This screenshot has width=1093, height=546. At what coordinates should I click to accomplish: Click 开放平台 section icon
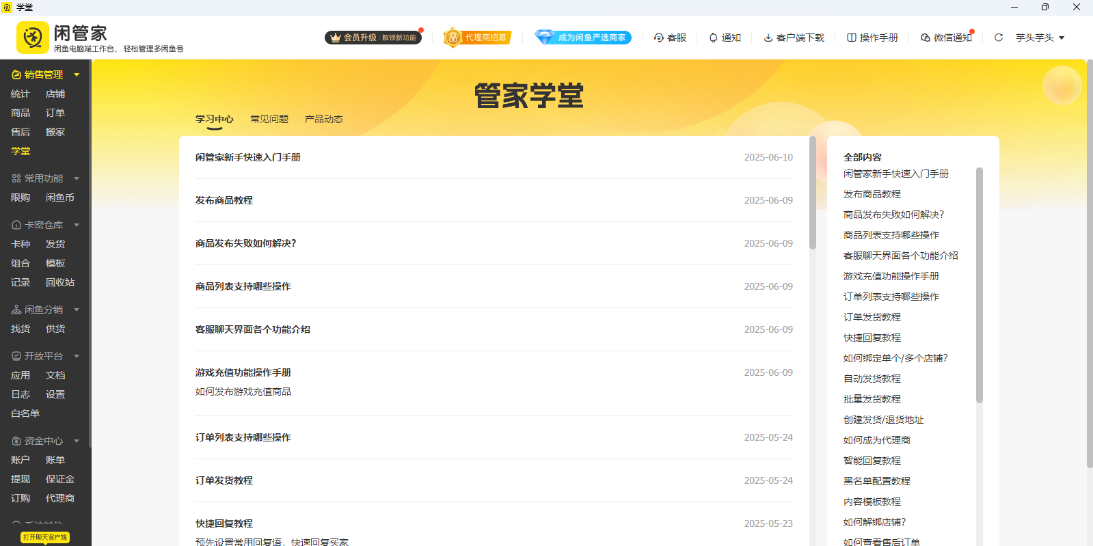[16, 356]
